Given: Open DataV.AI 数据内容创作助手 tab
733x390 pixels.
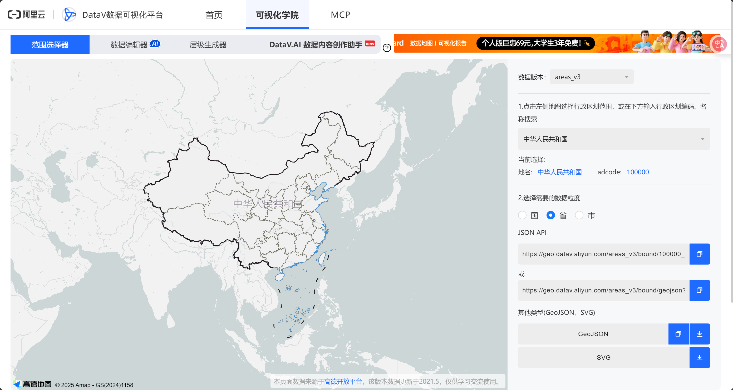Looking at the screenshot, I should pyautogui.click(x=316, y=45).
